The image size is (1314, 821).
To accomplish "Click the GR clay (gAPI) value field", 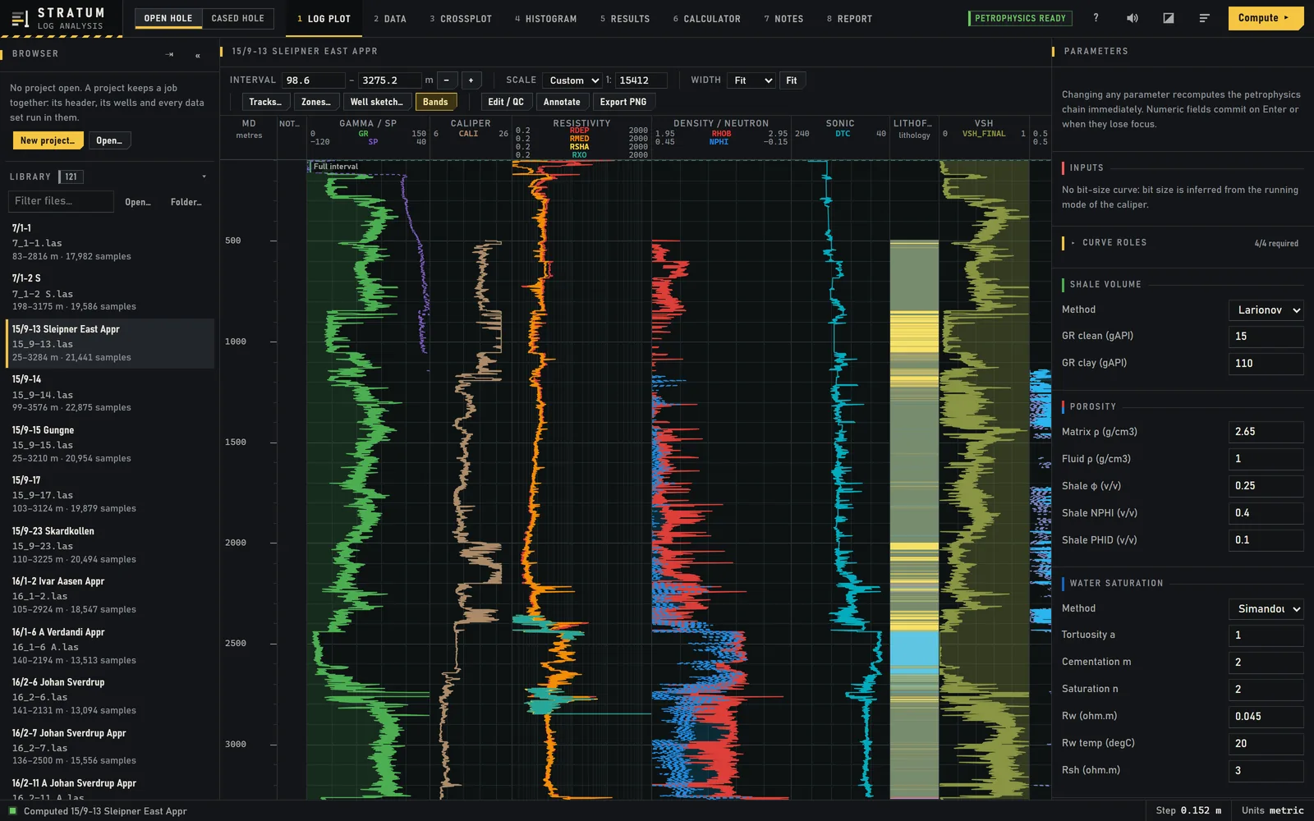I will click(1266, 363).
